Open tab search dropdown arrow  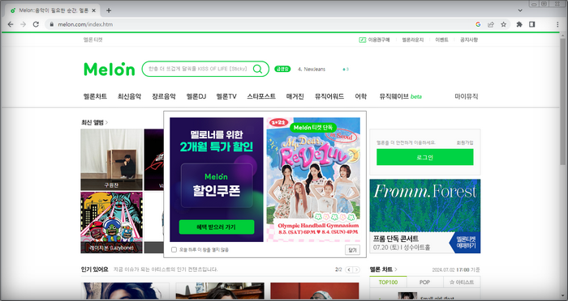(520, 11)
